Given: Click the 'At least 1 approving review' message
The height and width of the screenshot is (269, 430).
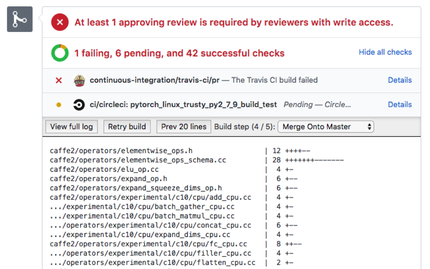Looking at the screenshot, I should click(x=234, y=23).
